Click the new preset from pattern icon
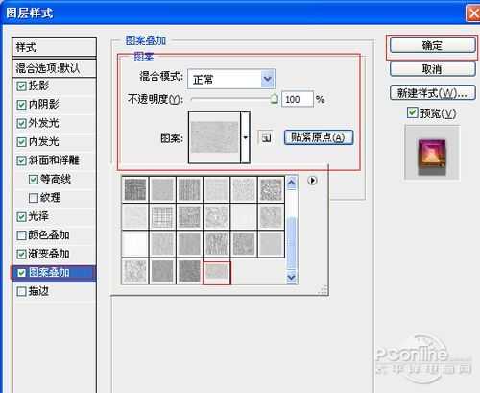 coord(265,137)
